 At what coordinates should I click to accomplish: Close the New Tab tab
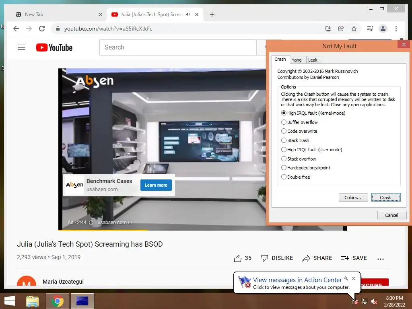click(x=100, y=14)
